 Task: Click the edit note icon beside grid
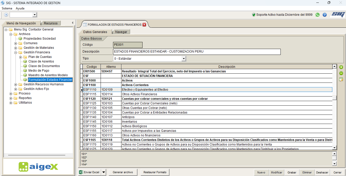coord(341,80)
